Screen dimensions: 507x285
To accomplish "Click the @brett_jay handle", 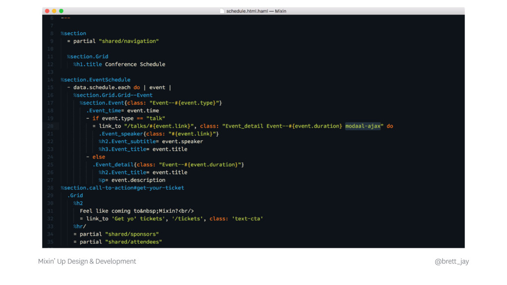I will pyautogui.click(x=452, y=261).
